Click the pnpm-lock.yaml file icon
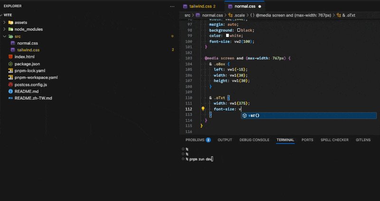The image size is (380, 201). pyautogui.click(x=10, y=71)
